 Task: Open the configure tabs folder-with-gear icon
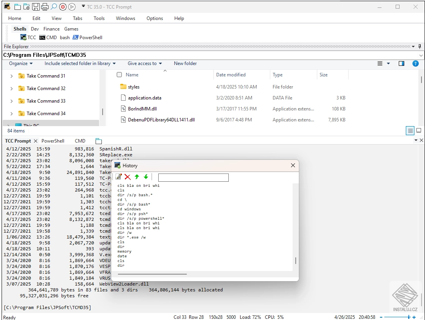coord(26,7)
